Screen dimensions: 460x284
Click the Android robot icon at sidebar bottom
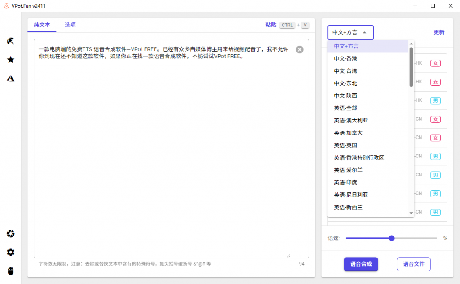10,271
